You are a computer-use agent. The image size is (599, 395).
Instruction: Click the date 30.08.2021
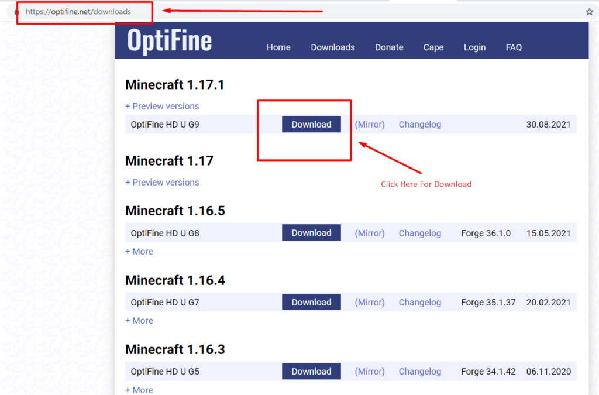[548, 125]
